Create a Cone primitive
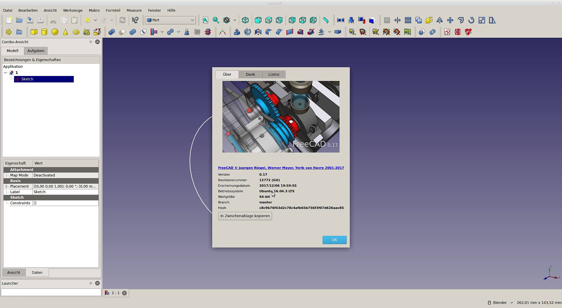 point(66,32)
